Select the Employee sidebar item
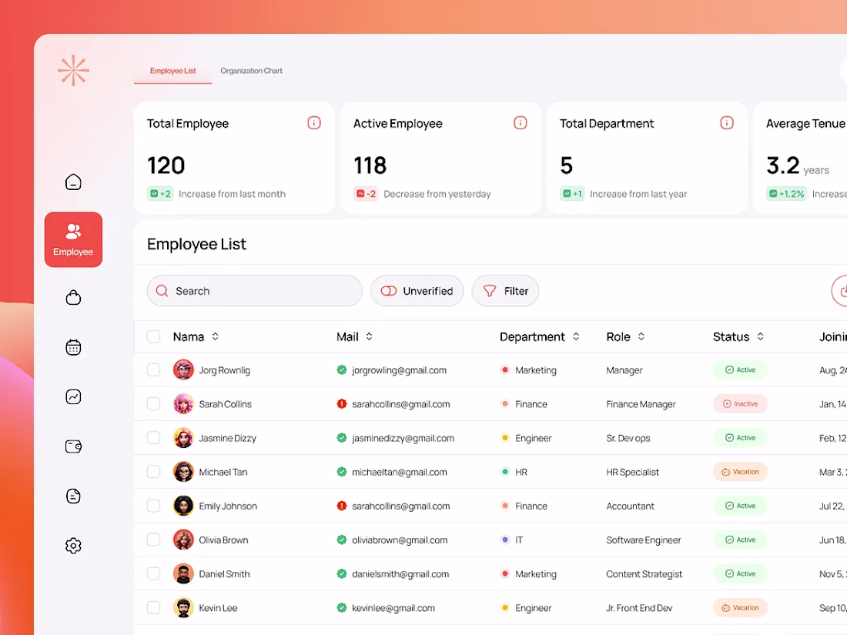The width and height of the screenshot is (847, 635). pos(73,239)
